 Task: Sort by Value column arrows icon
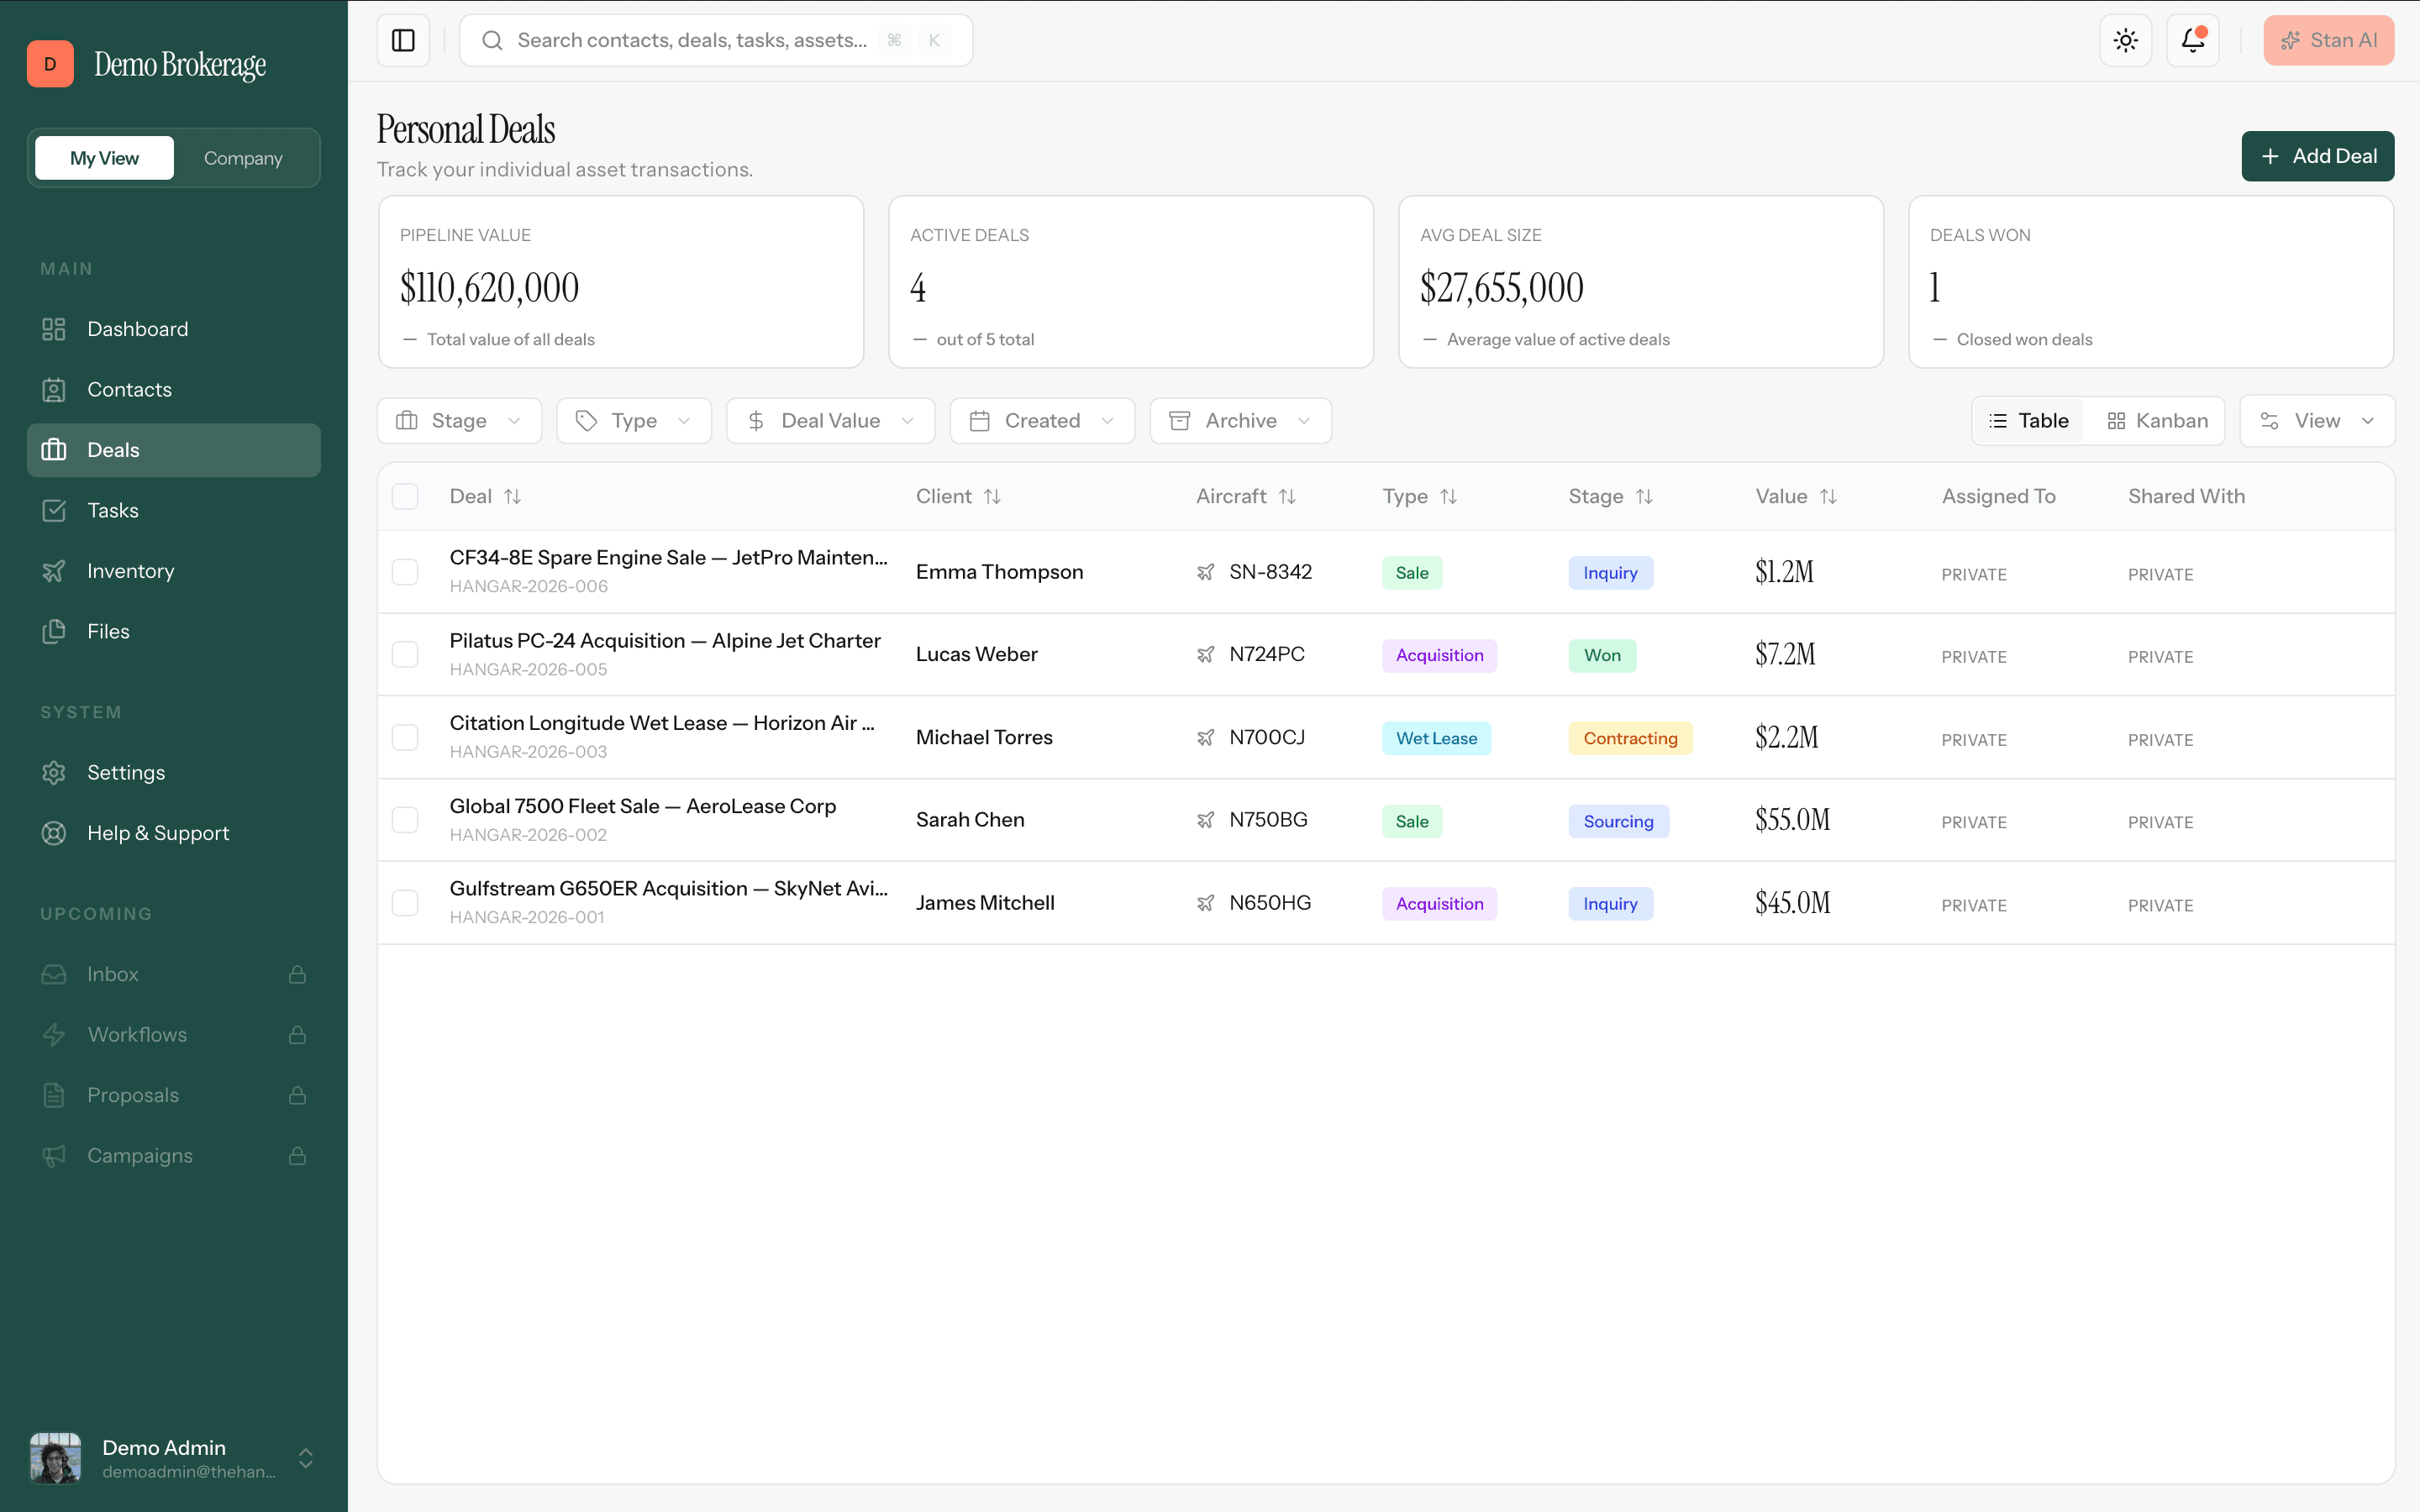1828,496
